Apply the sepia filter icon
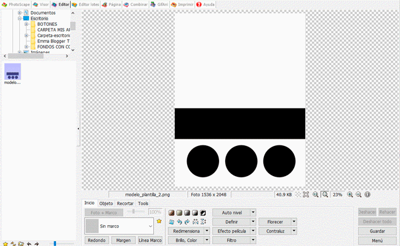 [172, 213]
